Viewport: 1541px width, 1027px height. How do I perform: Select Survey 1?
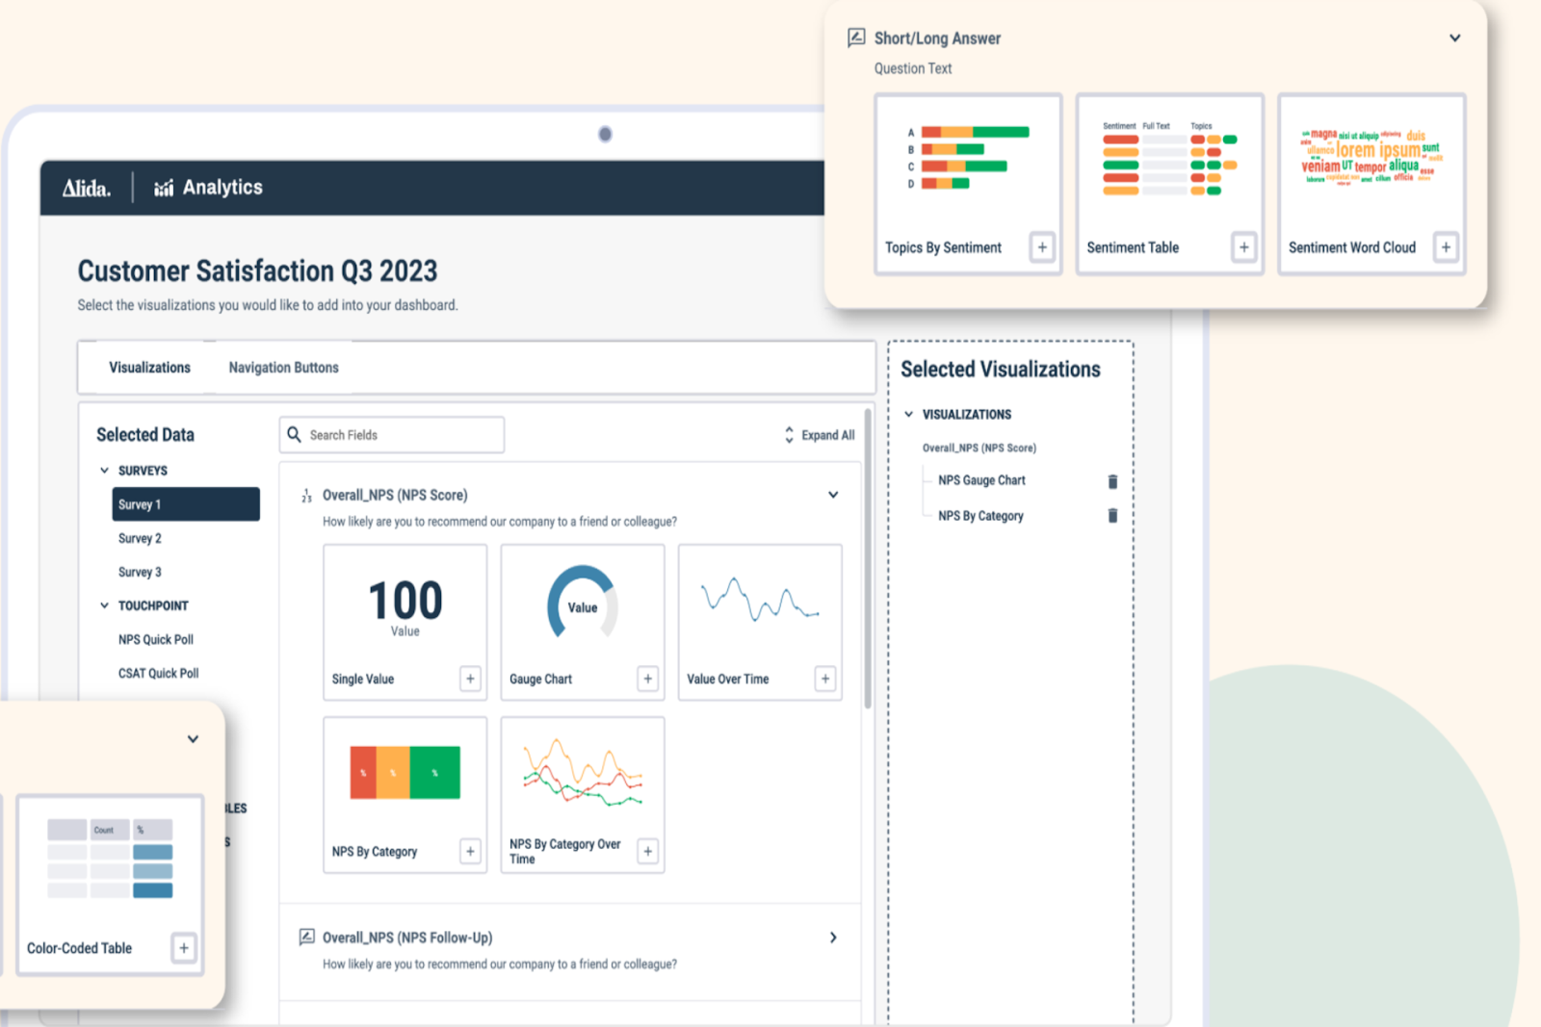click(x=186, y=504)
